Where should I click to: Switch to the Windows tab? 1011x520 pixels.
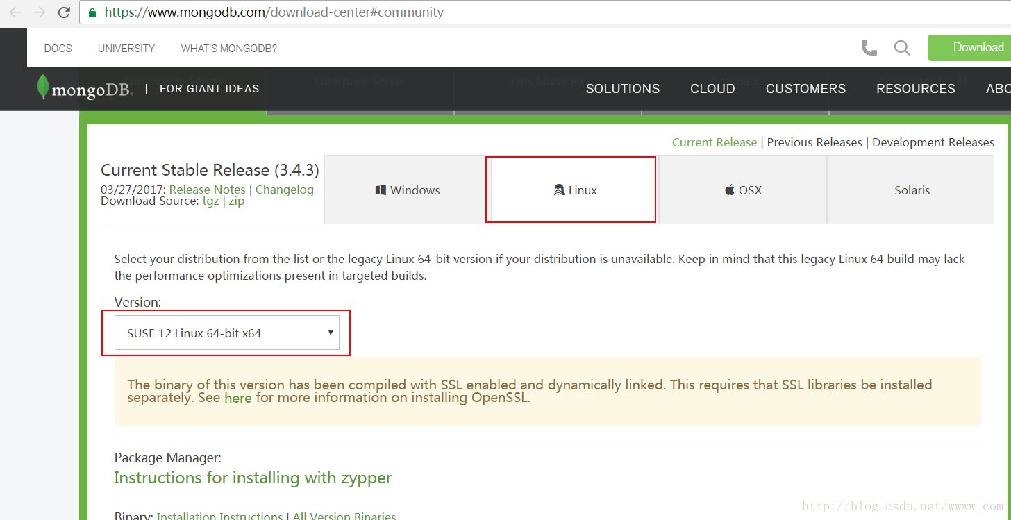[408, 190]
